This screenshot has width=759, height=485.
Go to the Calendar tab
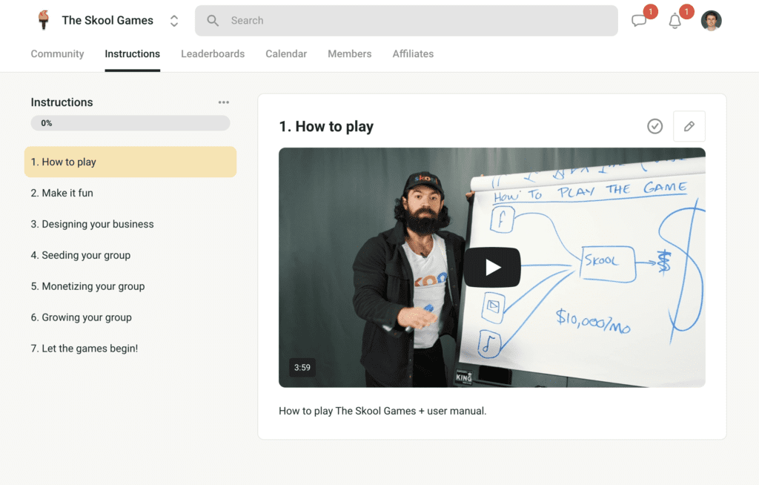(286, 54)
